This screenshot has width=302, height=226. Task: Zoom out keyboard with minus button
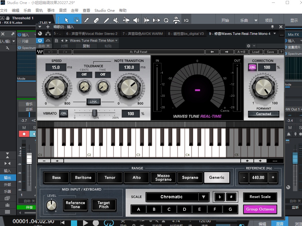tap(44, 161)
